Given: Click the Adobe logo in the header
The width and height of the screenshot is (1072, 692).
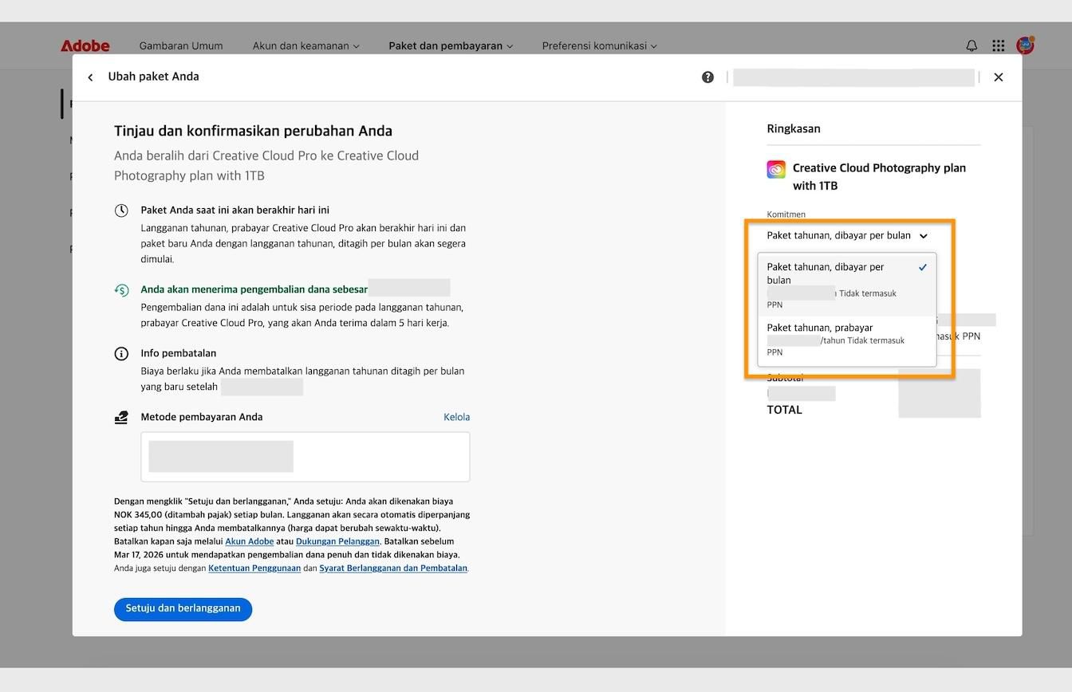Looking at the screenshot, I should pos(85,45).
